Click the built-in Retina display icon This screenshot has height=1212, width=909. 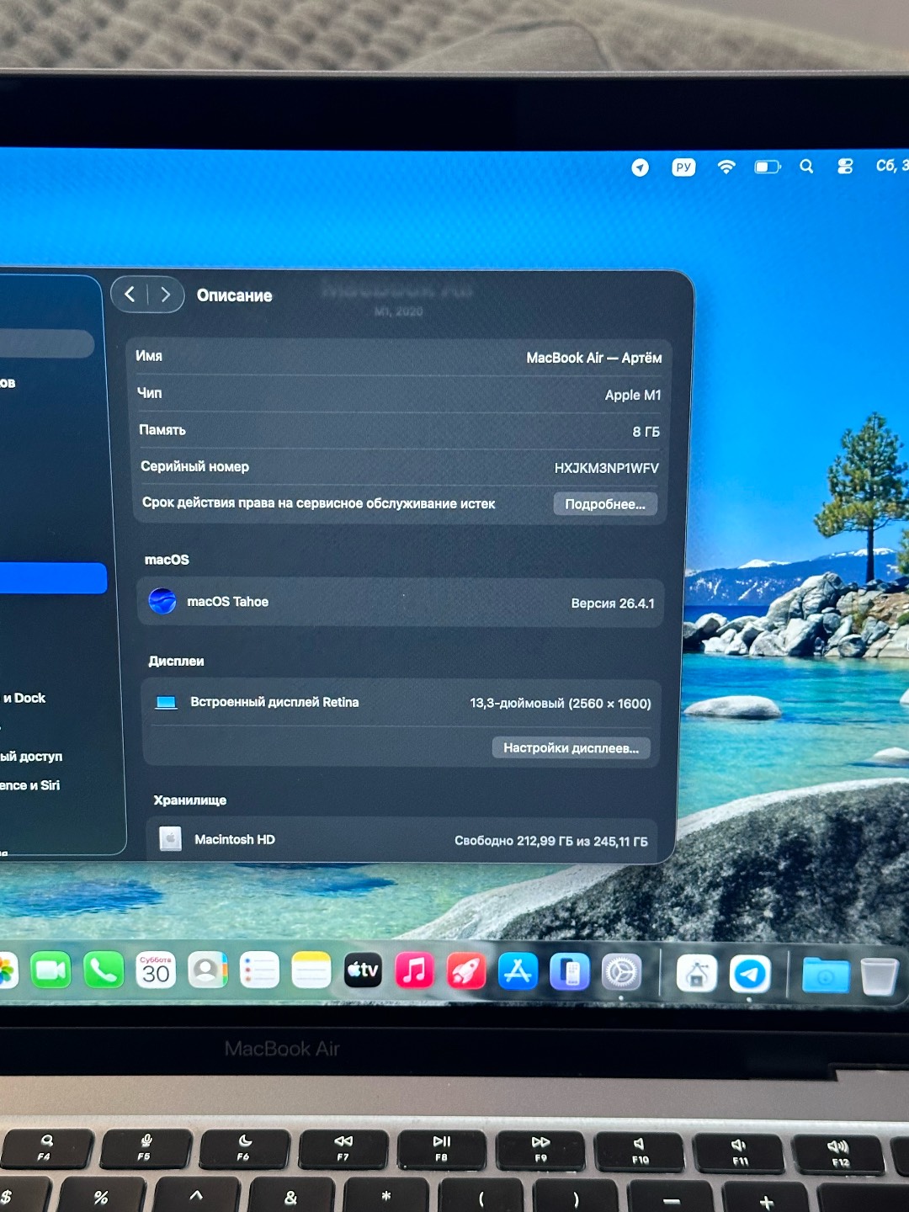tap(167, 702)
